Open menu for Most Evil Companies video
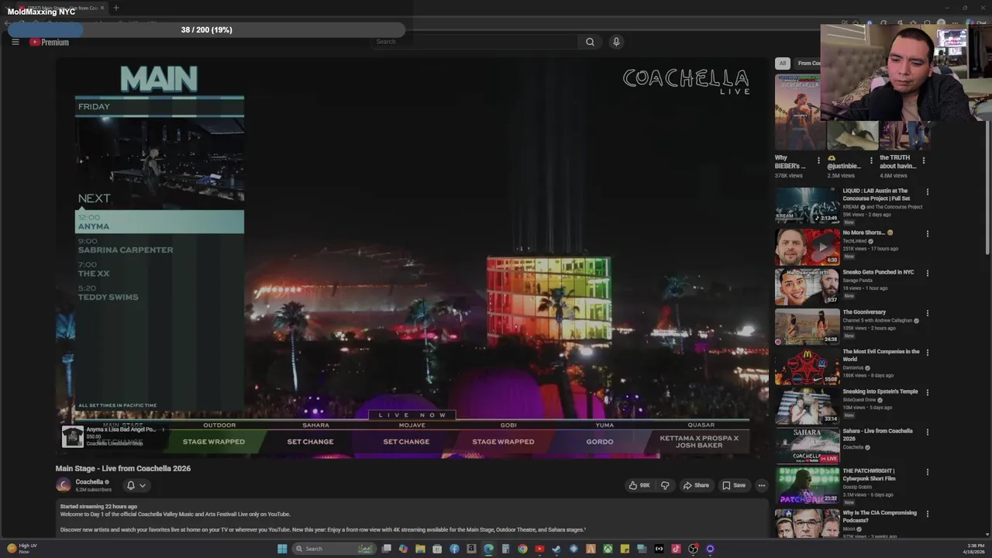This screenshot has height=558, width=992. 927,353
